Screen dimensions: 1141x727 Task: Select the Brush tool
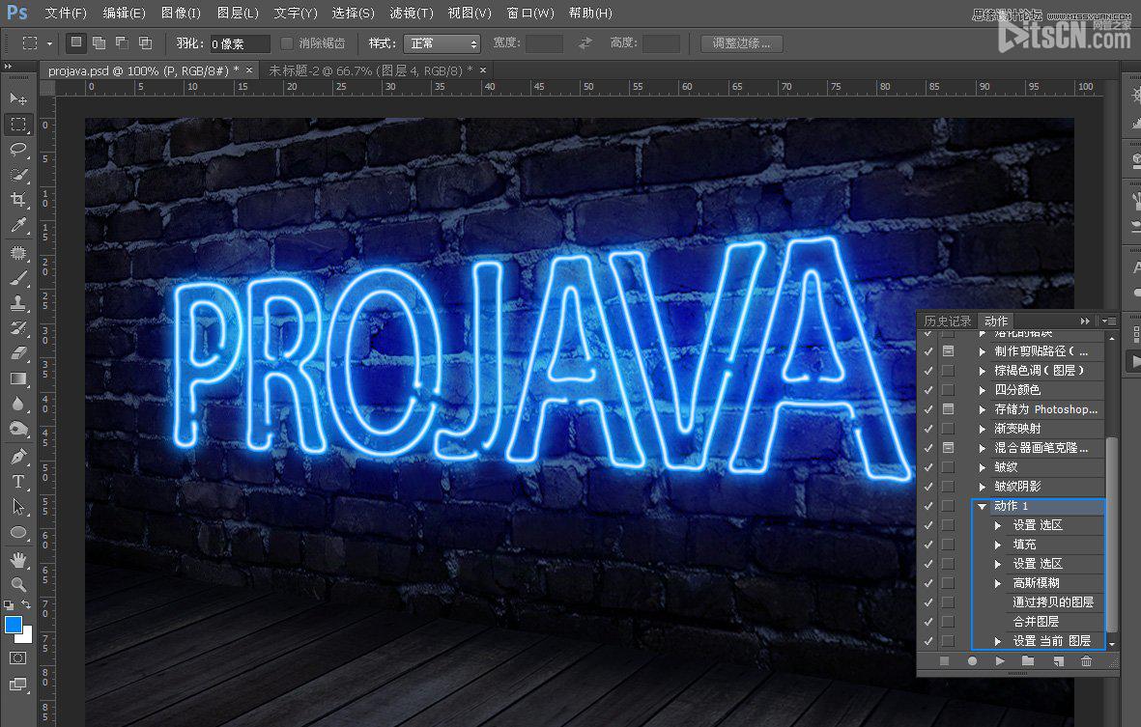click(17, 277)
